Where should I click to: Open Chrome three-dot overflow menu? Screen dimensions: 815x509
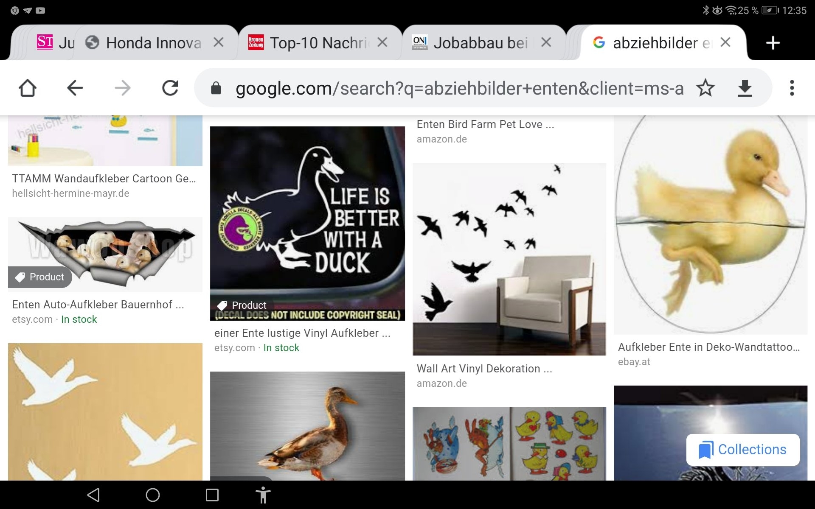tap(792, 88)
